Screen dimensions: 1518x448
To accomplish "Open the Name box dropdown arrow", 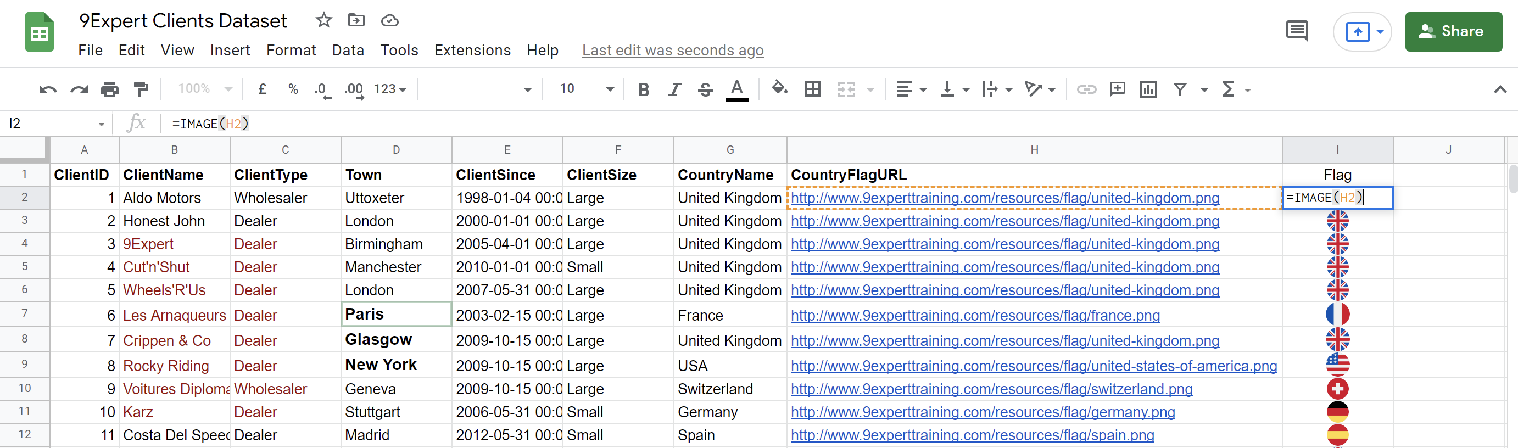I will tap(102, 125).
